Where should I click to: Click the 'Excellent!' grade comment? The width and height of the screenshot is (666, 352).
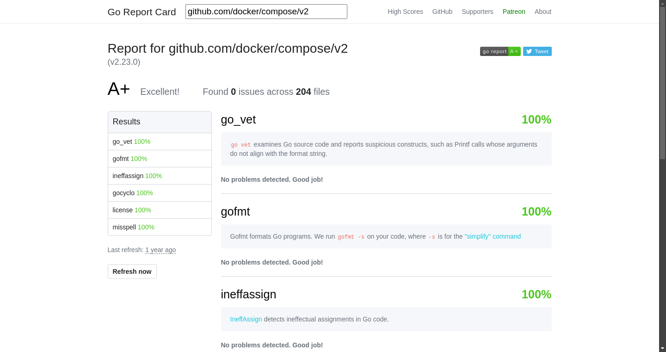[160, 92]
